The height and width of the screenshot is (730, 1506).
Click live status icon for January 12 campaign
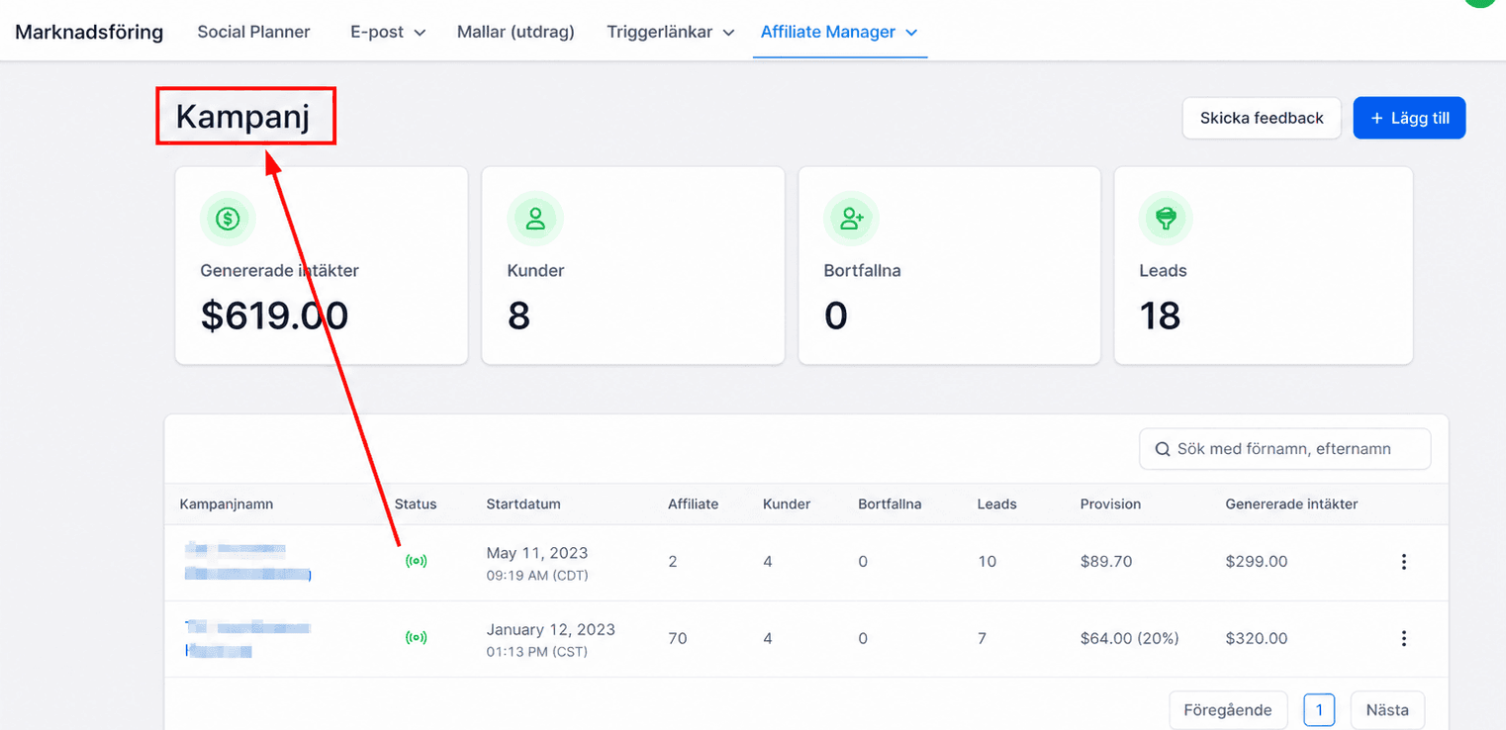tap(417, 638)
